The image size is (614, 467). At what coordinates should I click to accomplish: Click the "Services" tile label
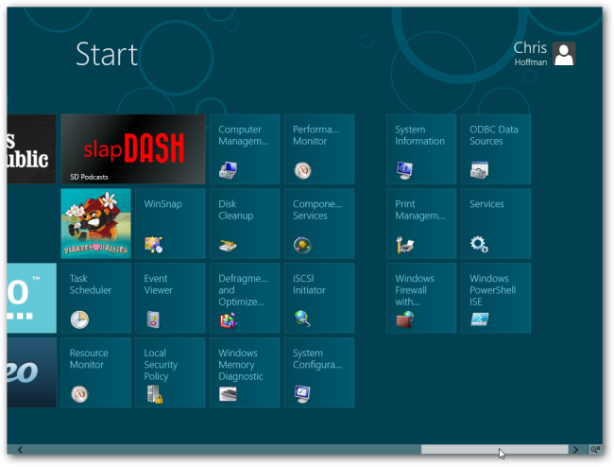point(486,204)
